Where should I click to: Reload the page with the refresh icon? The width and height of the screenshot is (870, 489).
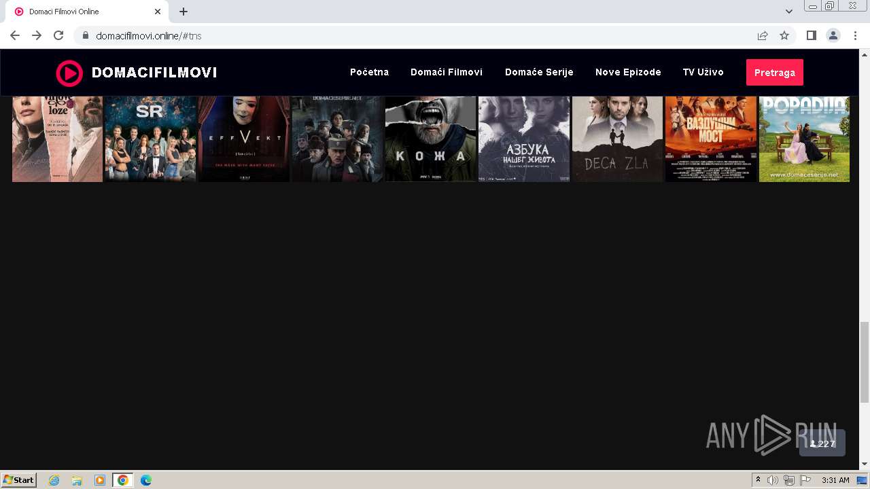[58, 35]
